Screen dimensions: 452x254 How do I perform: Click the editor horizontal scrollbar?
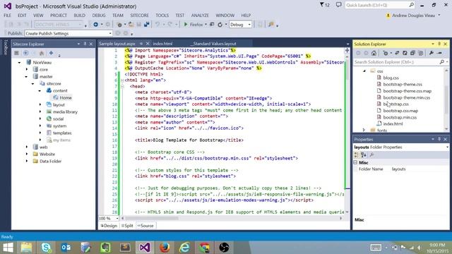232,218
